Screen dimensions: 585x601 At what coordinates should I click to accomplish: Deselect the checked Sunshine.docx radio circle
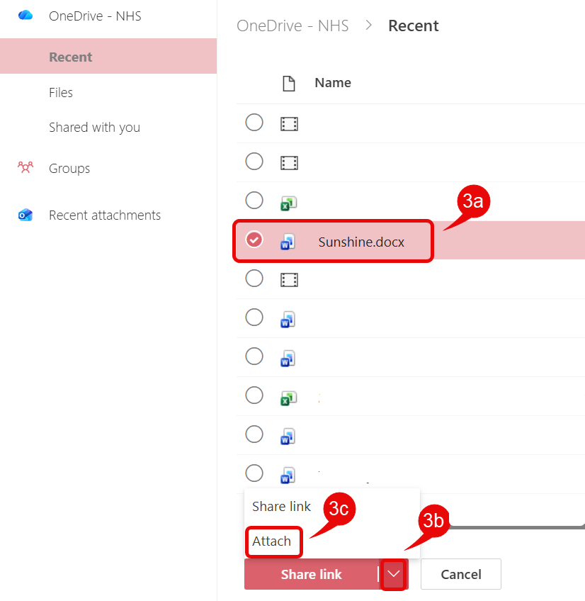254,240
